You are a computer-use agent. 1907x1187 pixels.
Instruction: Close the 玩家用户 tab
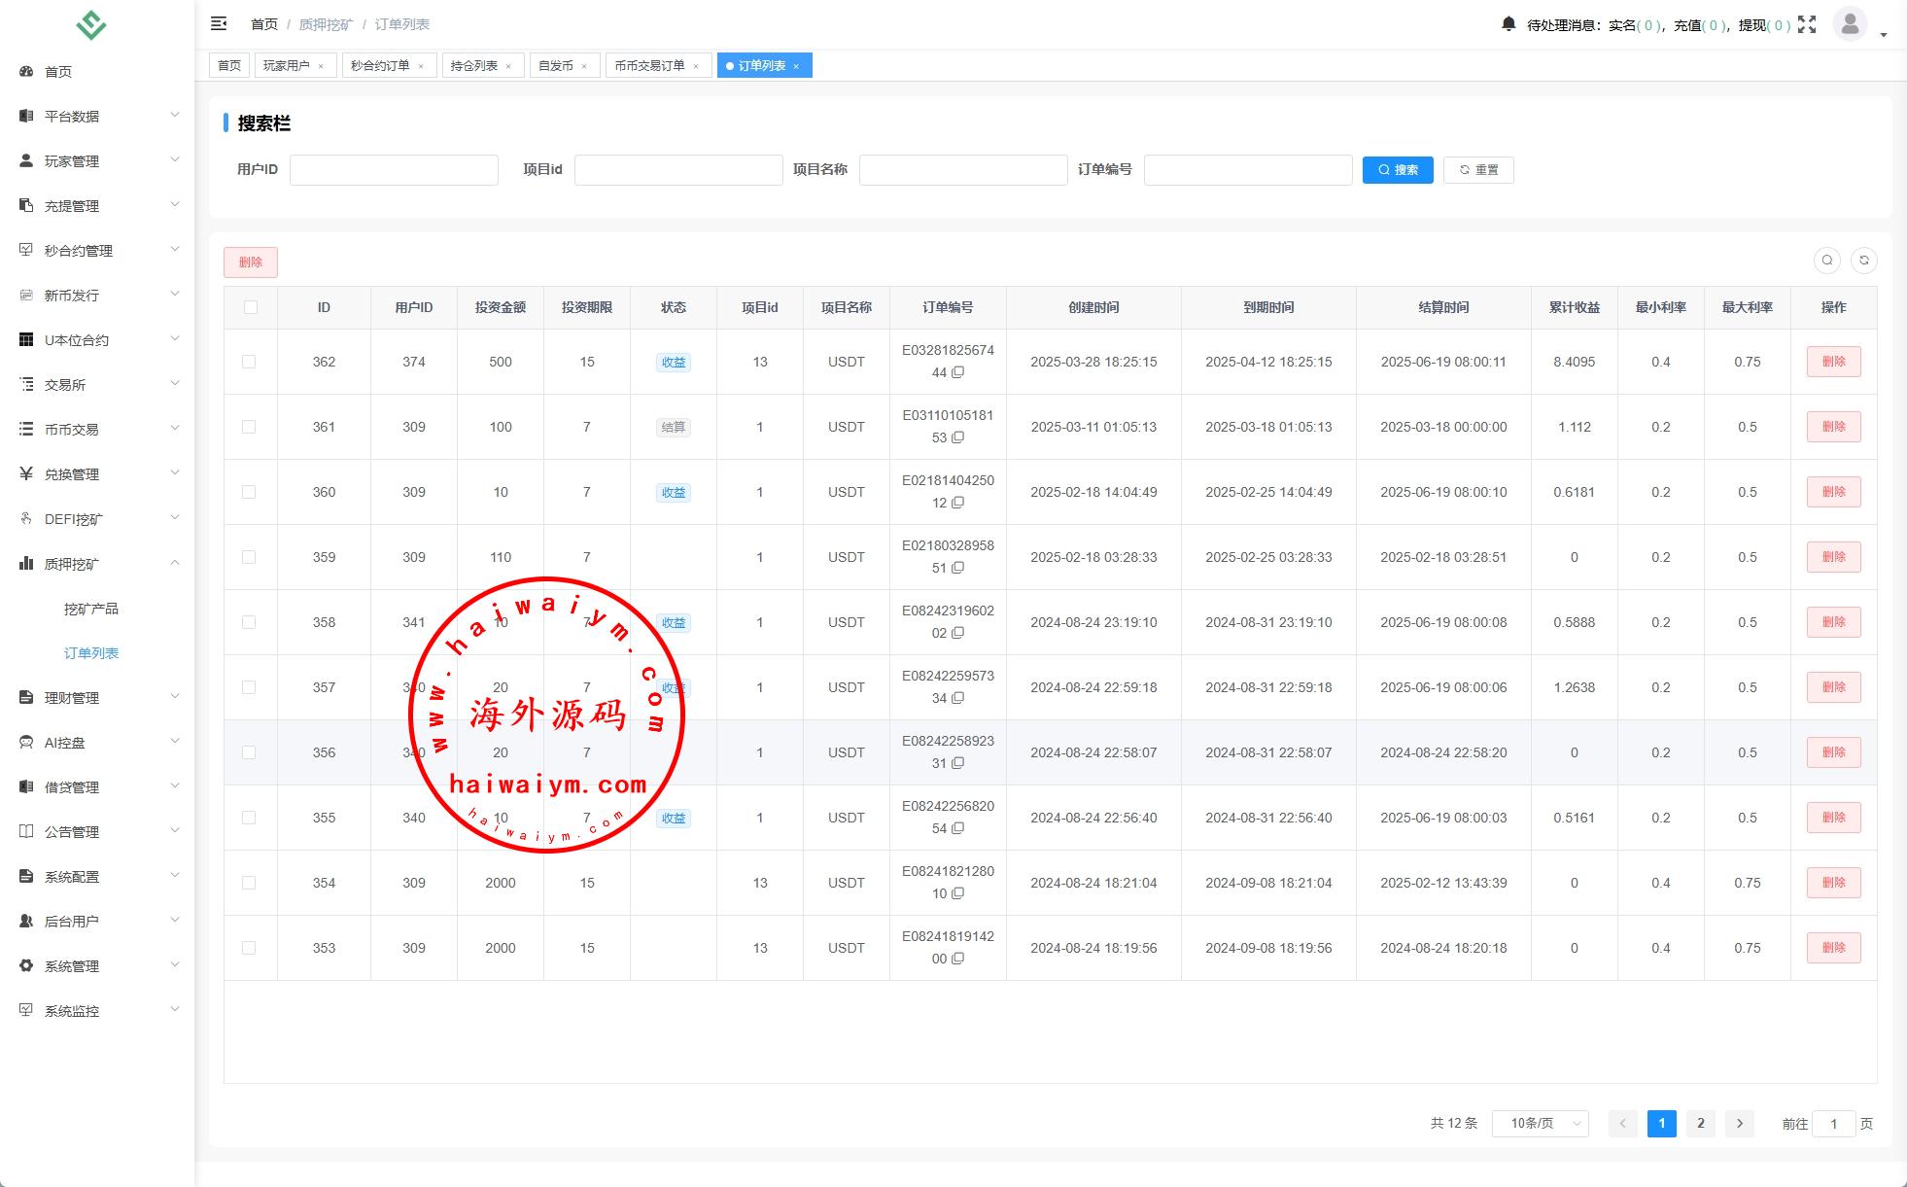coord(321,66)
